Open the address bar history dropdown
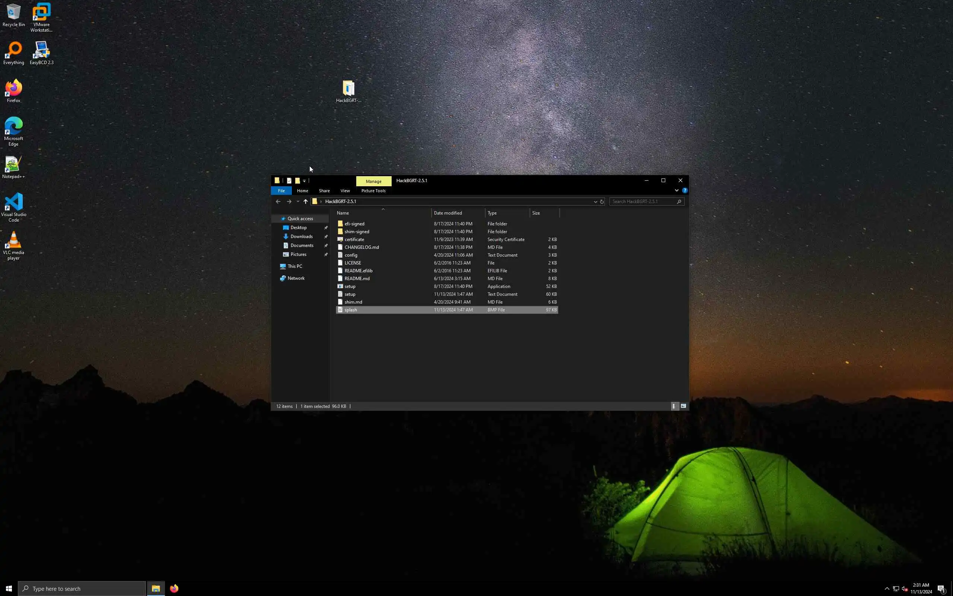The width and height of the screenshot is (953, 596). tap(595, 202)
